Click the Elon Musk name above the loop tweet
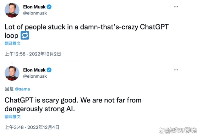This screenshot has height=138, width=201. 34,7
